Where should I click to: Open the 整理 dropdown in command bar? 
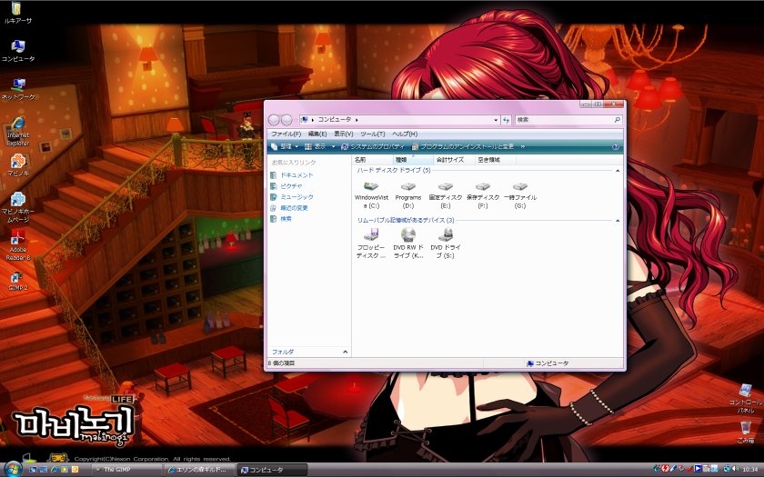tap(285, 146)
